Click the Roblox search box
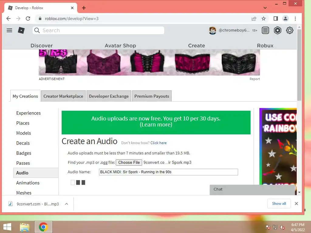 point(98,30)
